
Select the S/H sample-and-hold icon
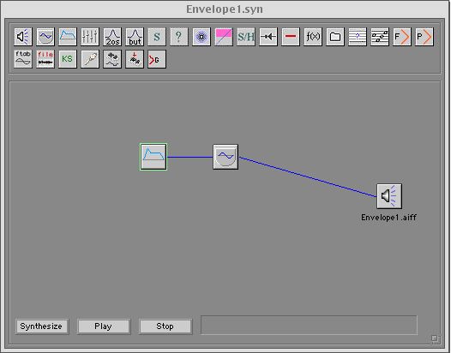point(246,37)
